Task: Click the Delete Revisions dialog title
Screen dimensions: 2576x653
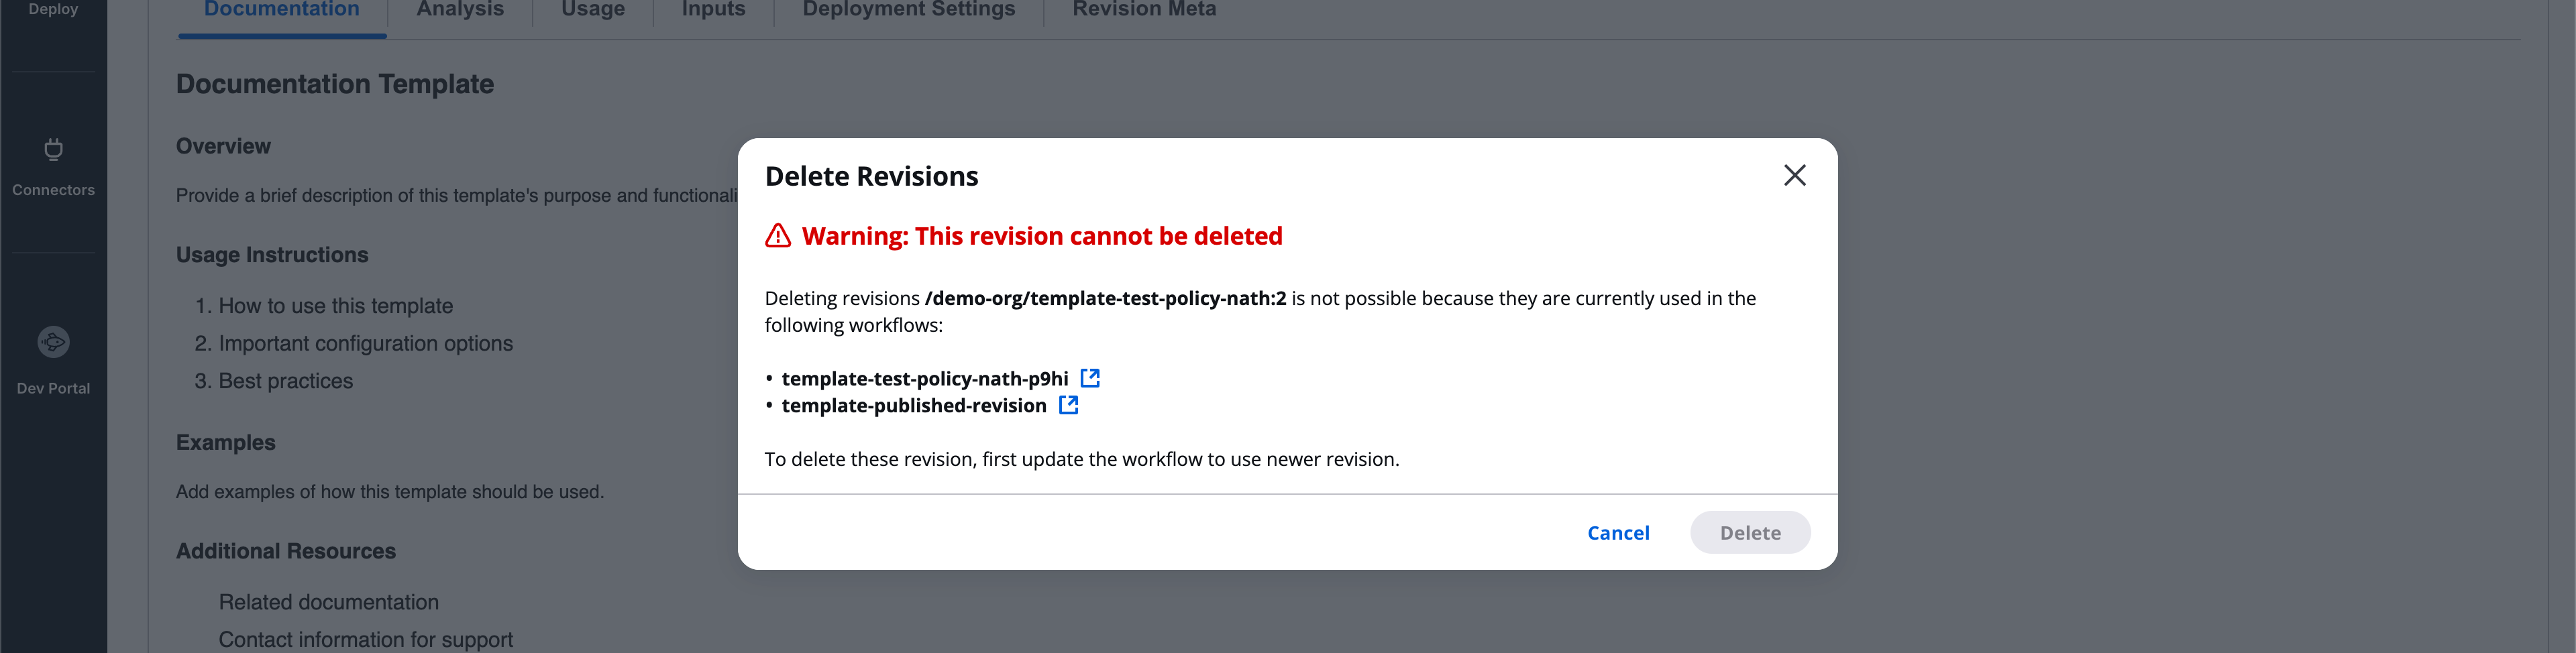Action: coord(870,175)
